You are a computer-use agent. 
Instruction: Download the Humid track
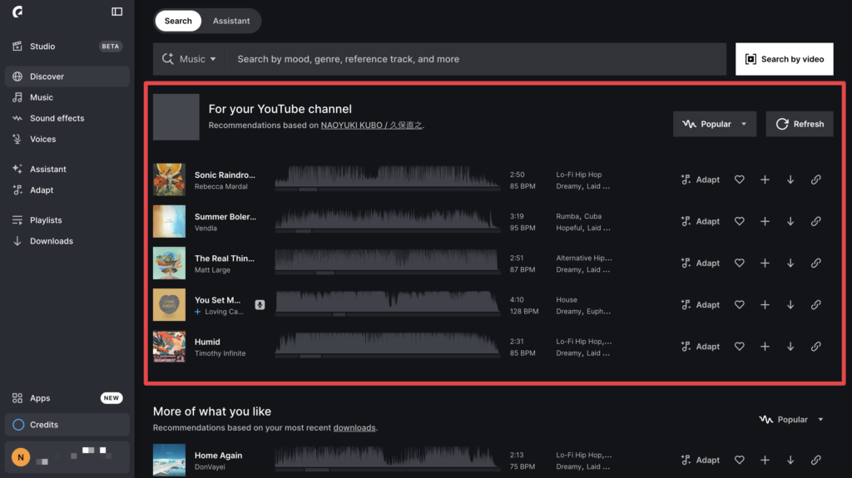[x=790, y=347]
